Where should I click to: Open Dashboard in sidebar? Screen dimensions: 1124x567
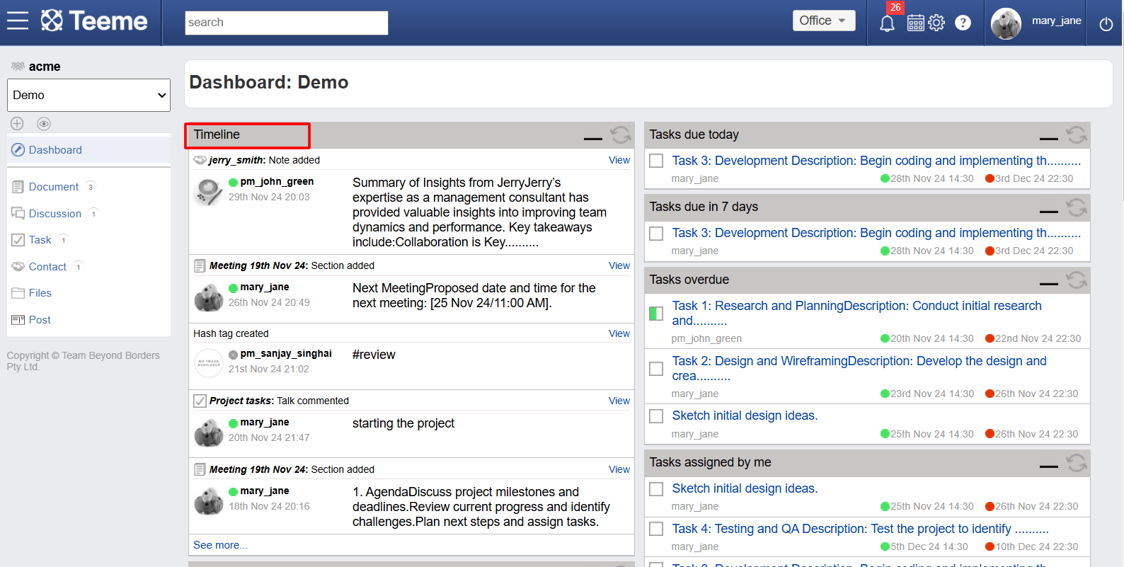55,150
